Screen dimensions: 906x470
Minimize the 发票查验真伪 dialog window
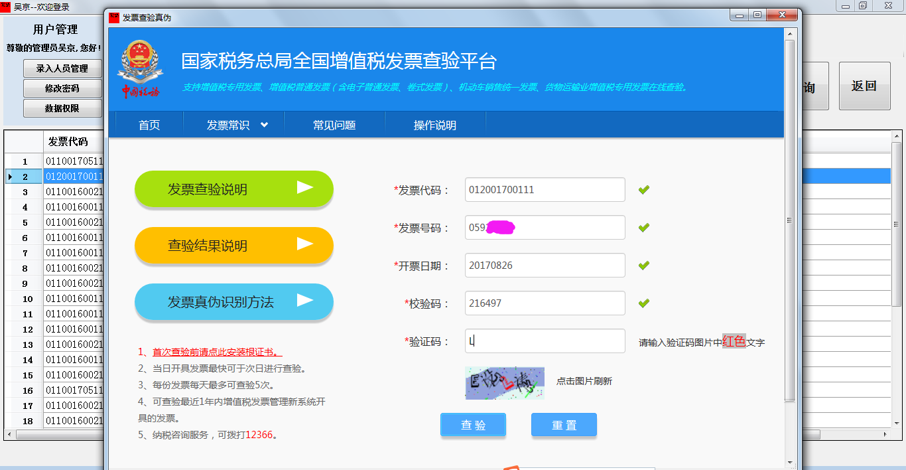click(x=739, y=15)
